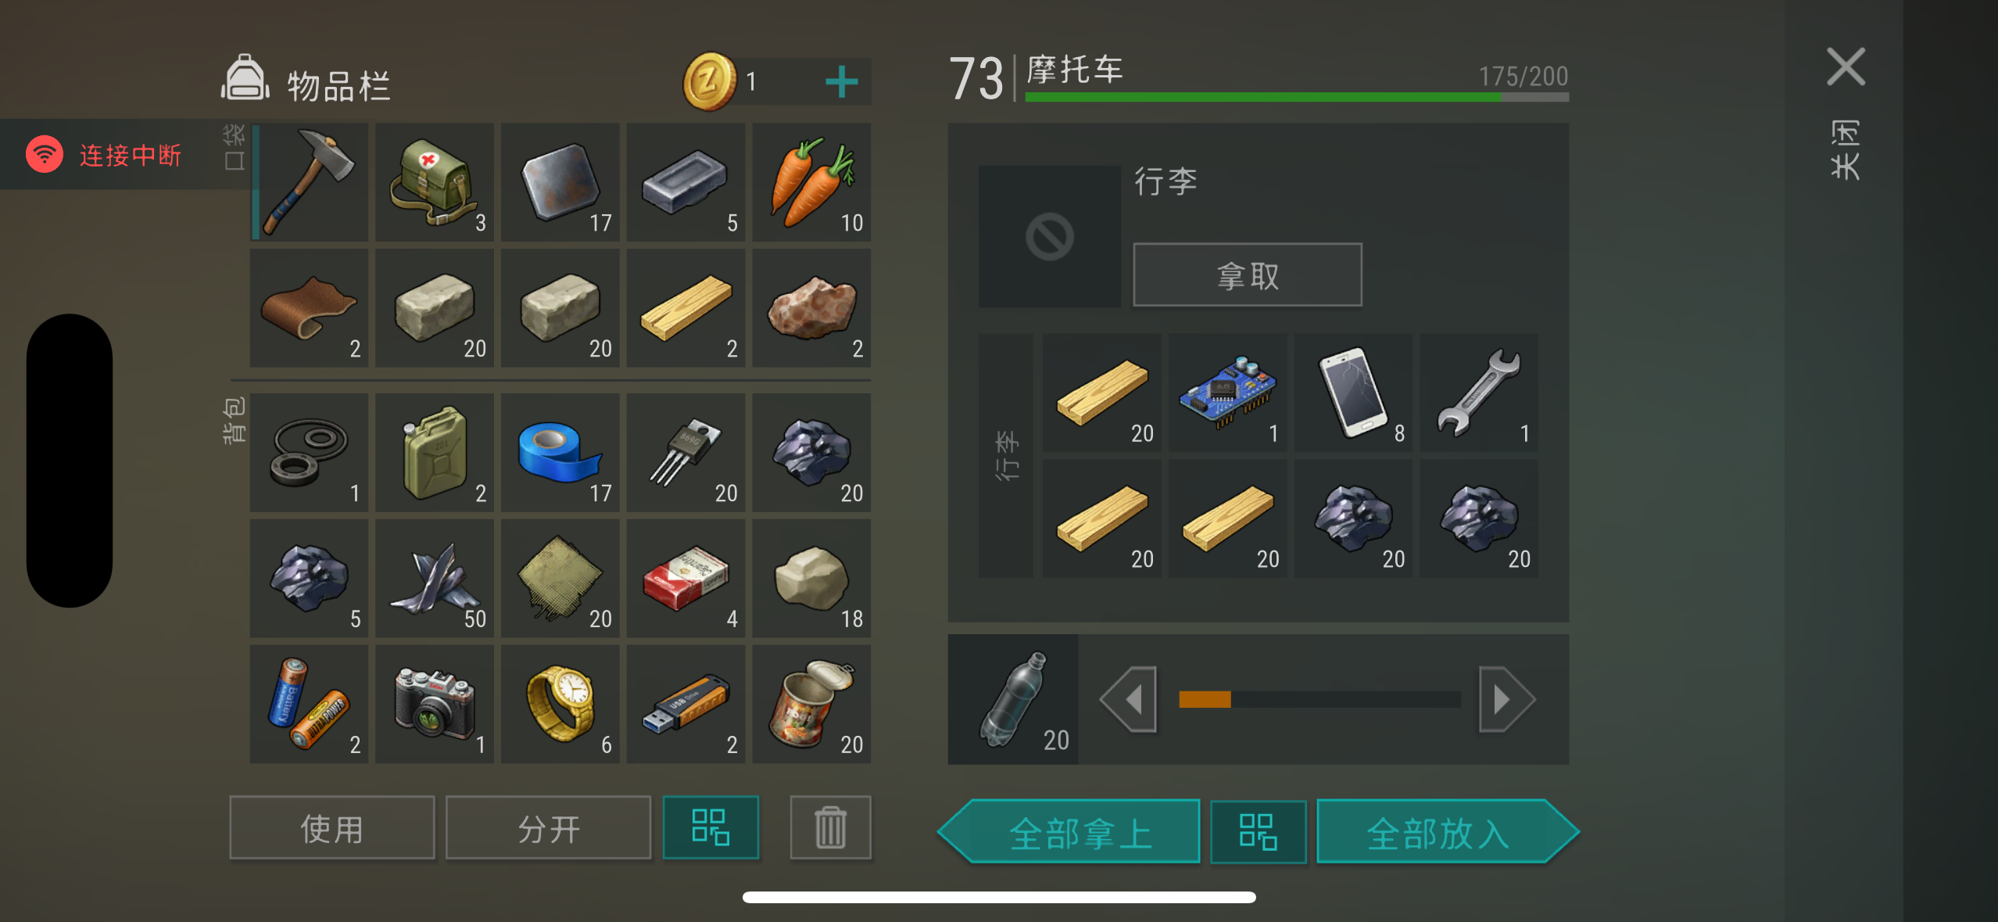
Task: Tap the trash can delete button
Action: 830,827
